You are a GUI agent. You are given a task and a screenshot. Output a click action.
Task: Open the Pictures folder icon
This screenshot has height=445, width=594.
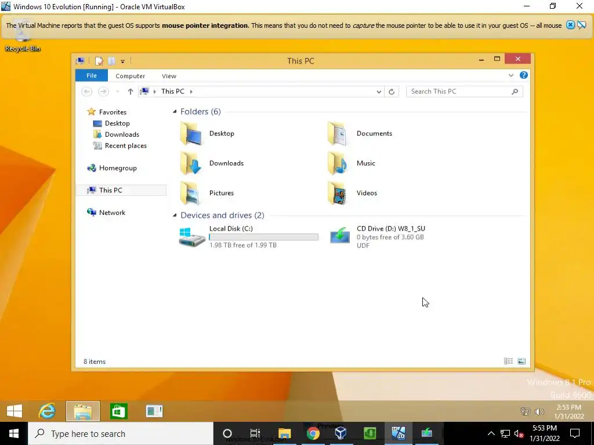click(x=190, y=193)
